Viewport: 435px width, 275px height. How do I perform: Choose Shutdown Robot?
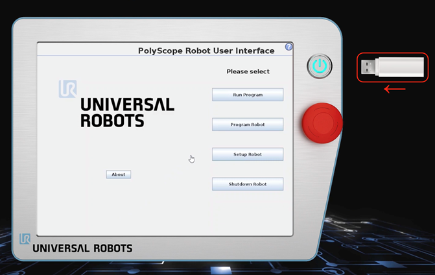click(248, 184)
